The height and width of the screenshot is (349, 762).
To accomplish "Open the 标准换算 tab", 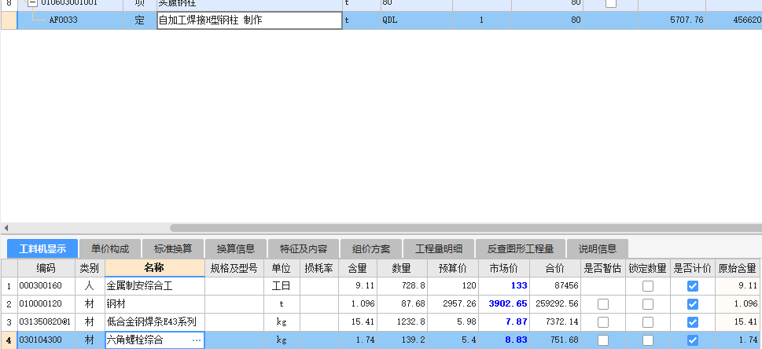I will point(173,249).
